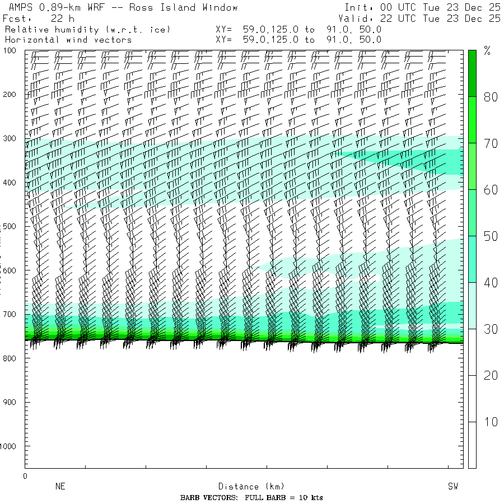Select the light green colorbar segment between 60 and 70
This screenshot has height=504, width=504.
pos(472,166)
